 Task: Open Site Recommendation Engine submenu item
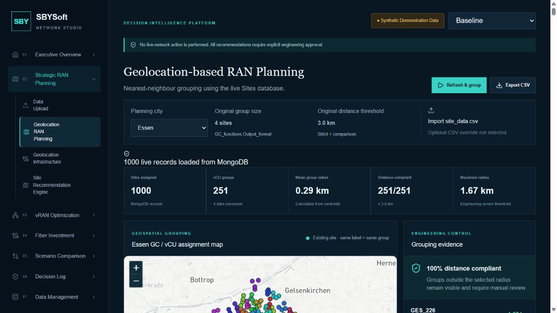[60, 185]
